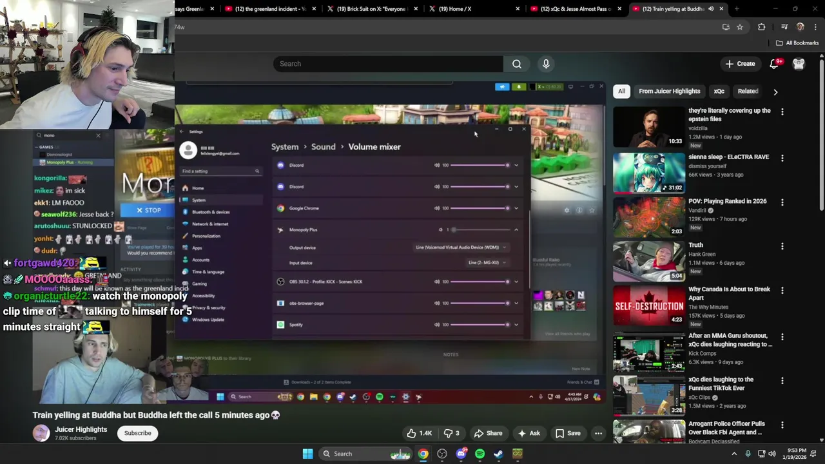The image size is (825, 464).
Task: Click the Juicer Highlights channel avatar
Action: pyautogui.click(x=41, y=433)
